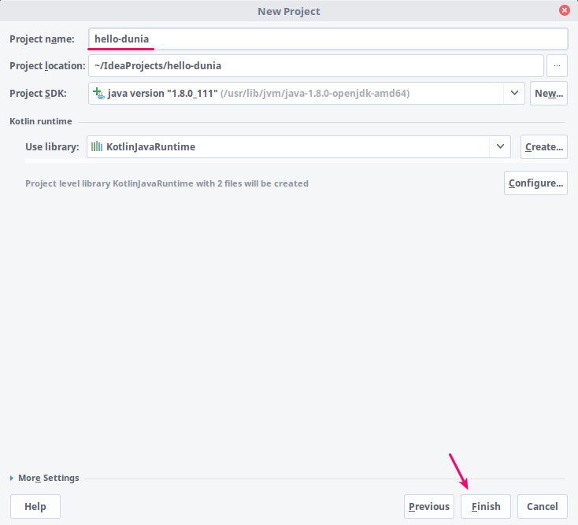Click the Create... library button
Image resolution: width=578 pixels, height=525 pixels.
[543, 146]
